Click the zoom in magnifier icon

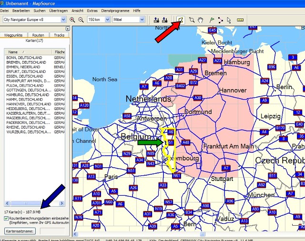click(72, 20)
